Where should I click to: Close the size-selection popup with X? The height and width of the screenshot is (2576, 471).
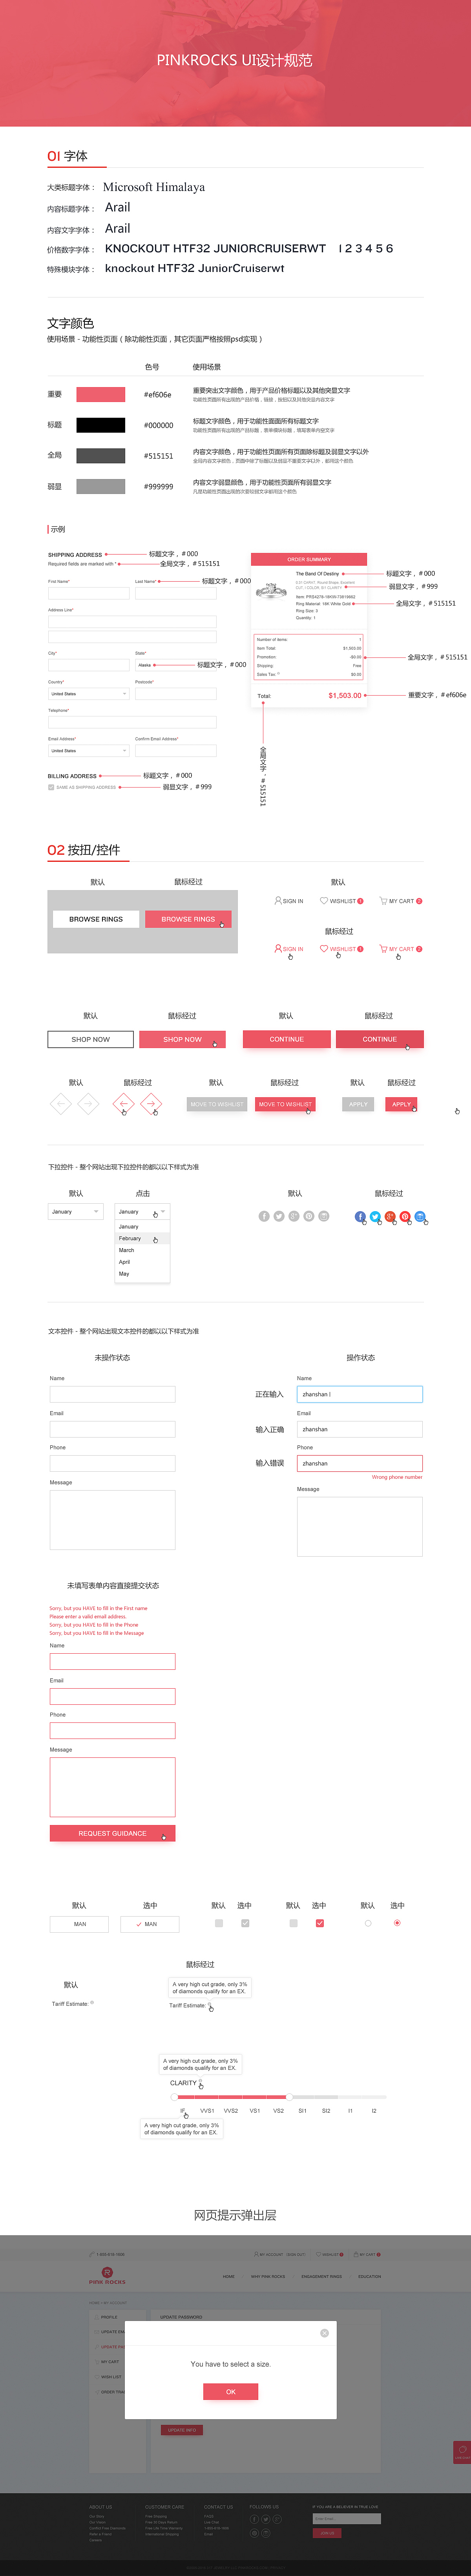tap(324, 2333)
